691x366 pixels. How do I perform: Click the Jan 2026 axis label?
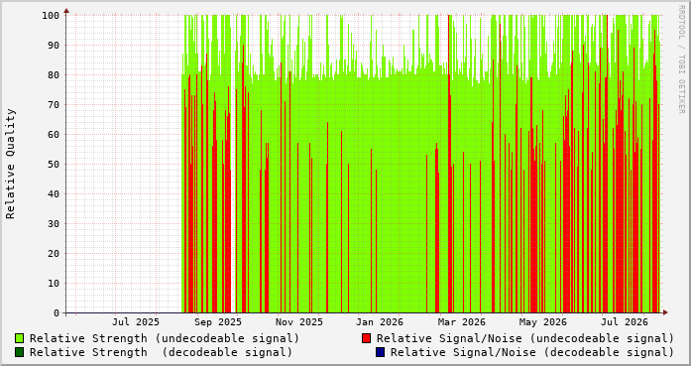coord(380,322)
